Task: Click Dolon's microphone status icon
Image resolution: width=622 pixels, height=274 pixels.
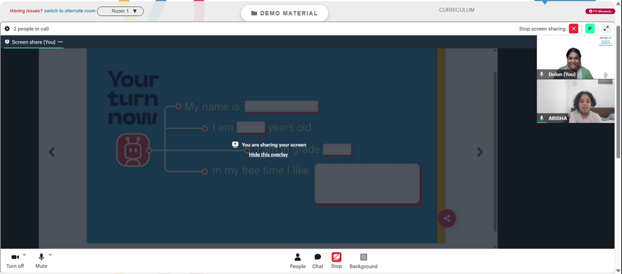Action: (x=542, y=74)
